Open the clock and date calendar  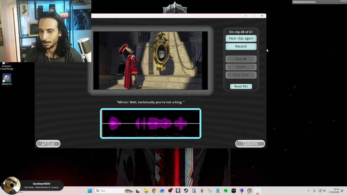tap(334, 191)
